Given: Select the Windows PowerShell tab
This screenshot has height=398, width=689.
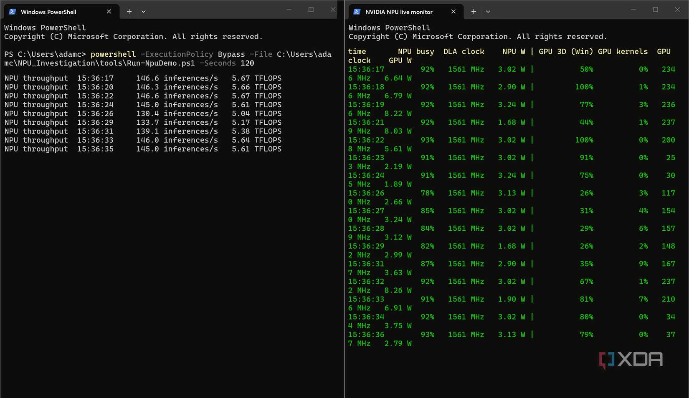Looking at the screenshot, I should tap(61, 12).
